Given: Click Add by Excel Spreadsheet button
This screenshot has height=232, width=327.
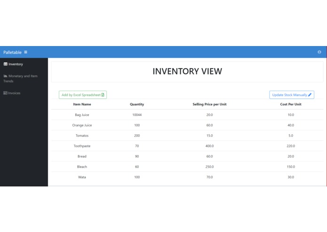Looking at the screenshot, I should pyautogui.click(x=83, y=95).
